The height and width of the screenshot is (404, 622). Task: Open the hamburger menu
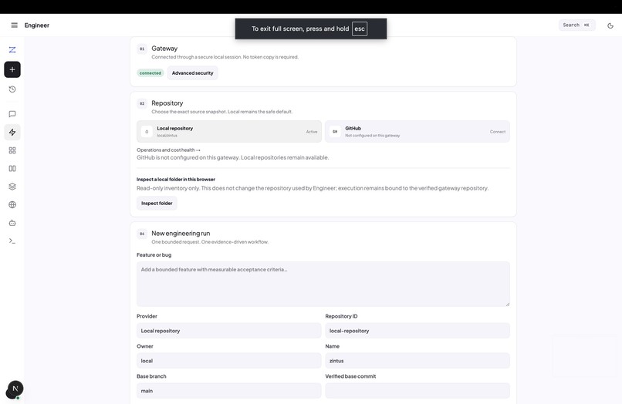(x=15, y=25)
